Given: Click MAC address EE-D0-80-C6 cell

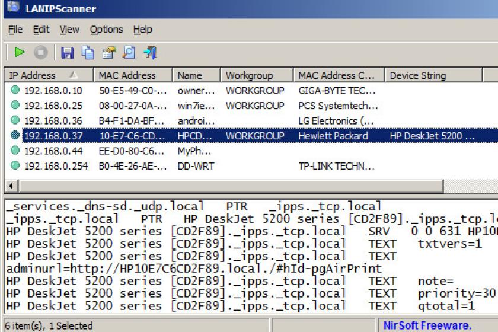Looking at the screenshot, I should 132,151.
